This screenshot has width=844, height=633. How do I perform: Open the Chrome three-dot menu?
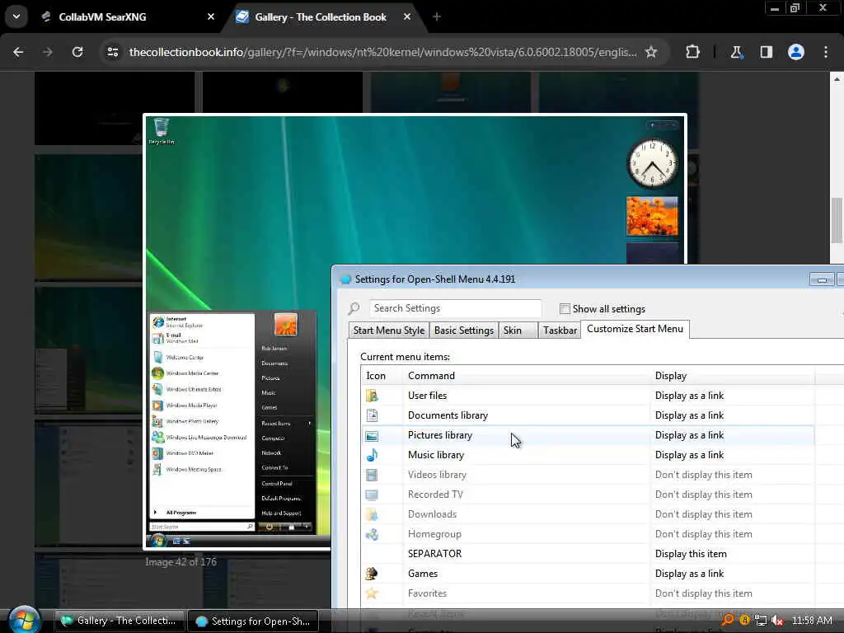click(x=826, y=52)
